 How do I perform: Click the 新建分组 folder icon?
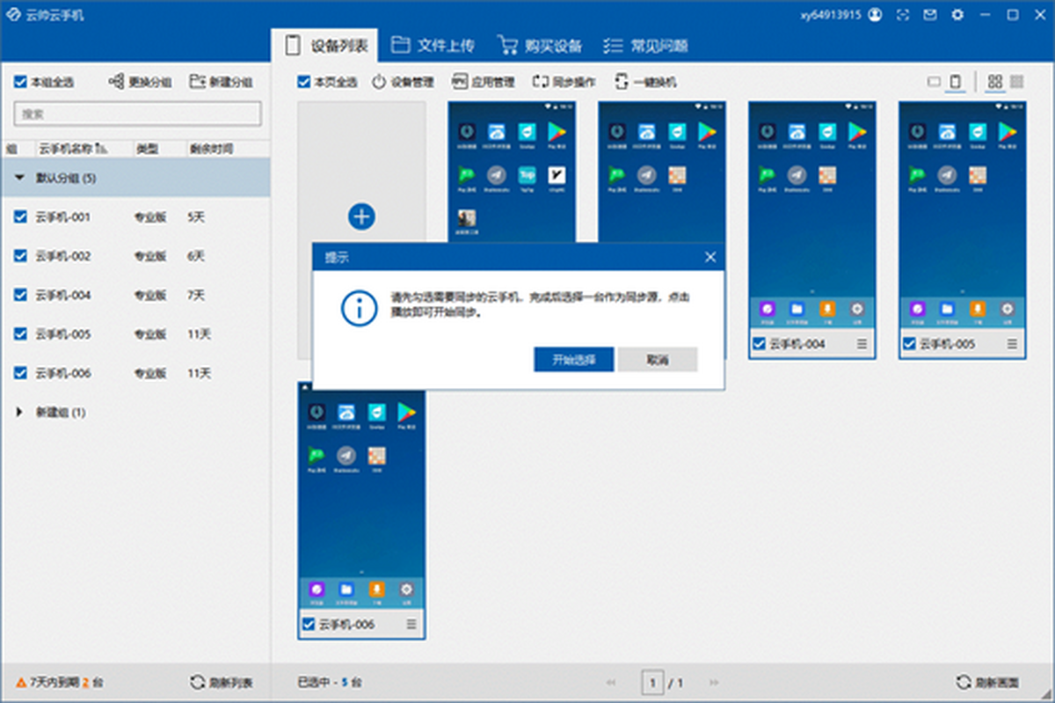pyautogui.click(x=197, y=82)
